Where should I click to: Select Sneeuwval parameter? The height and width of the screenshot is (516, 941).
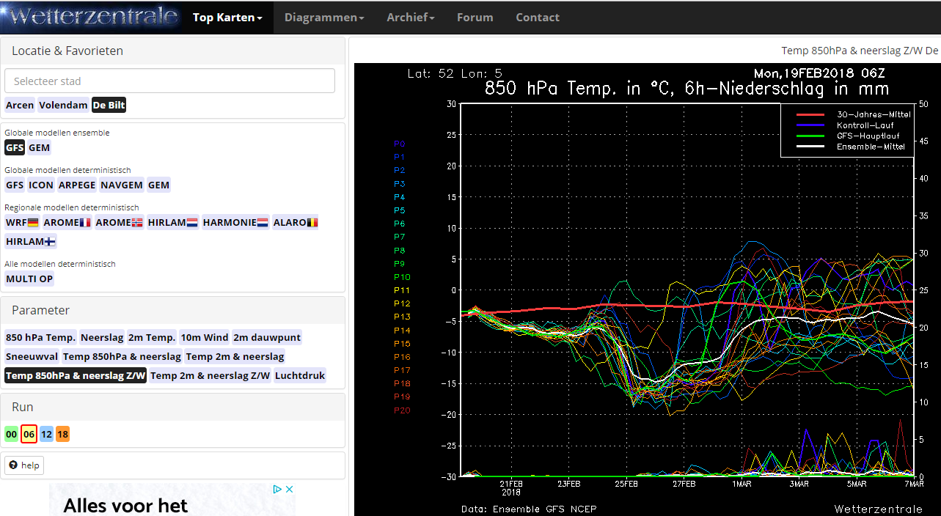point(32,356)
